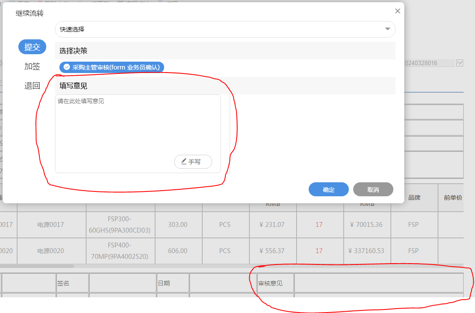Click the 品牌 column header

coord(414,198)
